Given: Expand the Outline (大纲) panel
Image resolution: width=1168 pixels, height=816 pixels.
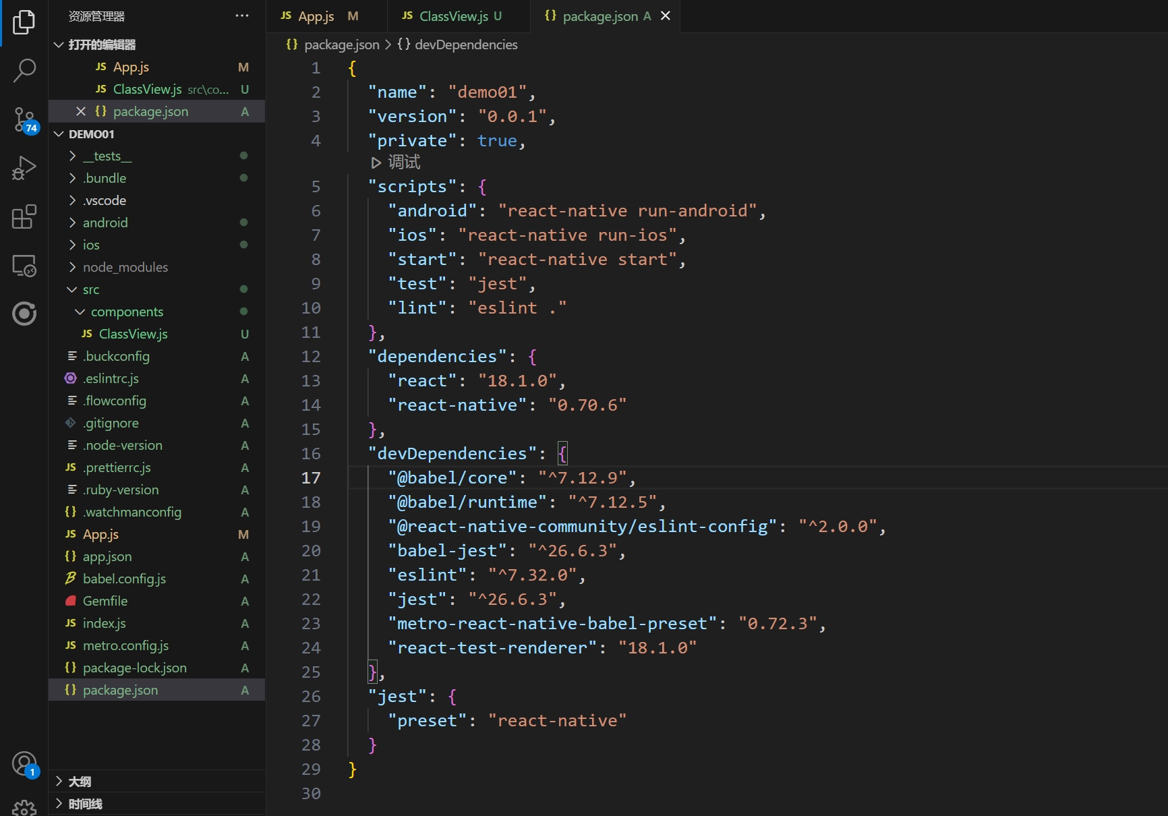Looking at the screenshot, I should pos(156,781).
